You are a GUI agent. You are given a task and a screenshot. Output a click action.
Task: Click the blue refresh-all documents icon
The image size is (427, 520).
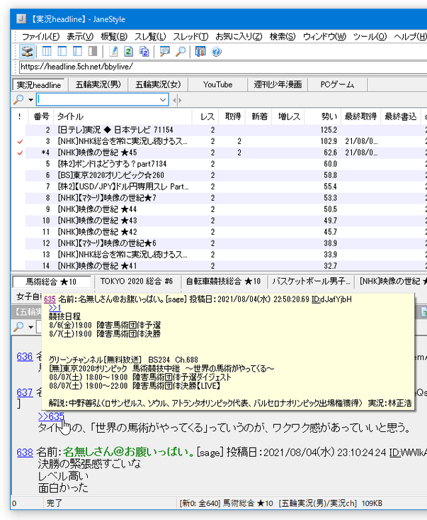tap(144, 51)
